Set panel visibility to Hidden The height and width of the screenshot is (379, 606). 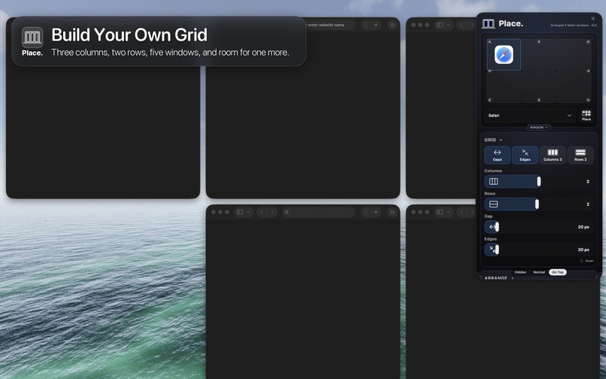pyautogui.click(x=520, y=272)
